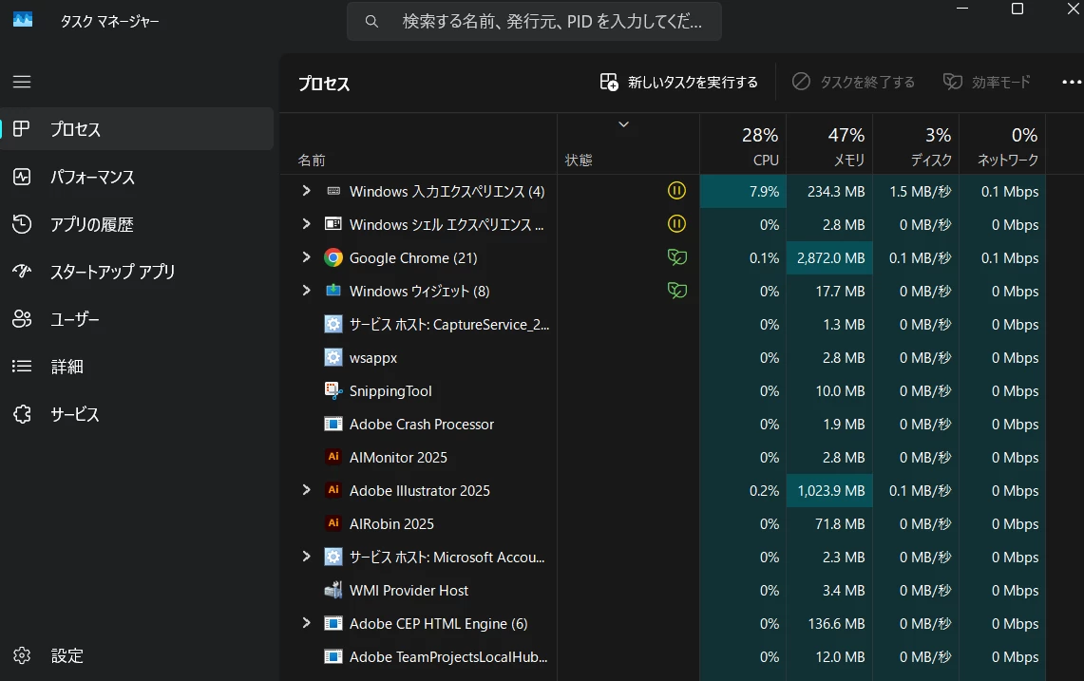Screen dimensions: 1084x681
Task: Go to the スタートアップ アプリ tab
Action: pyautogui.click(x=138, y=272)
